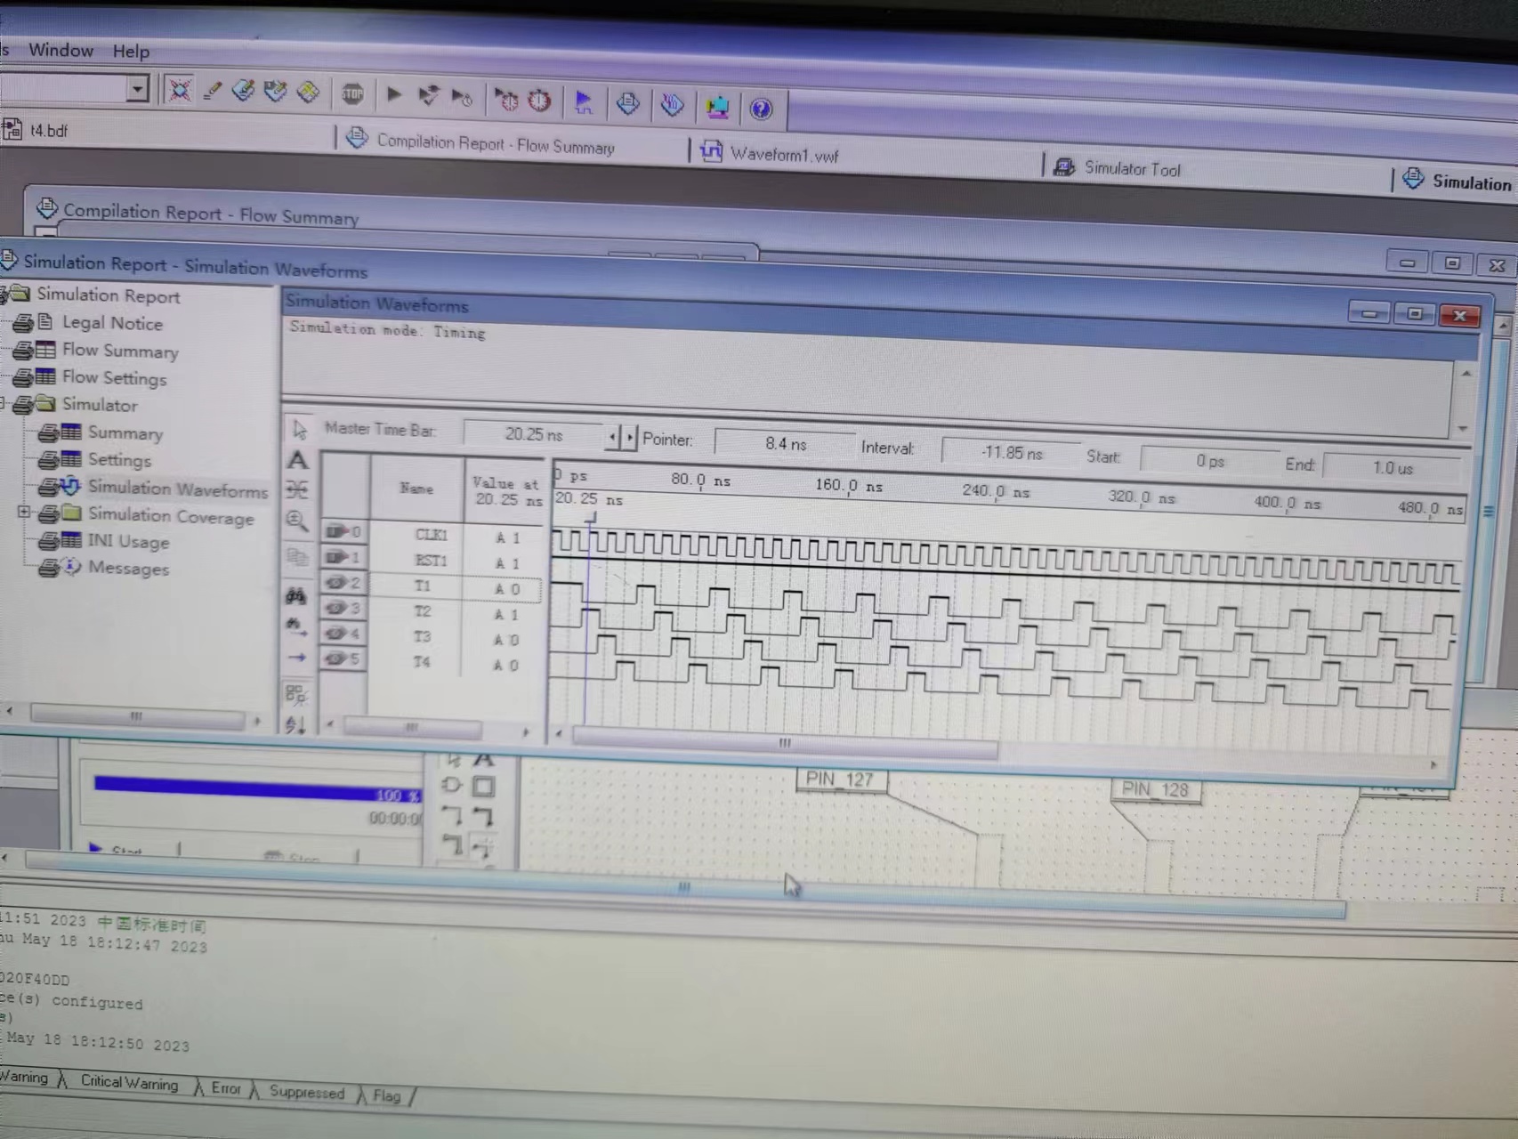The width and height of the screenshot is (1518, 1139).
Task: Open the Timing Analyzer clock icon
Action: (539, 101)
